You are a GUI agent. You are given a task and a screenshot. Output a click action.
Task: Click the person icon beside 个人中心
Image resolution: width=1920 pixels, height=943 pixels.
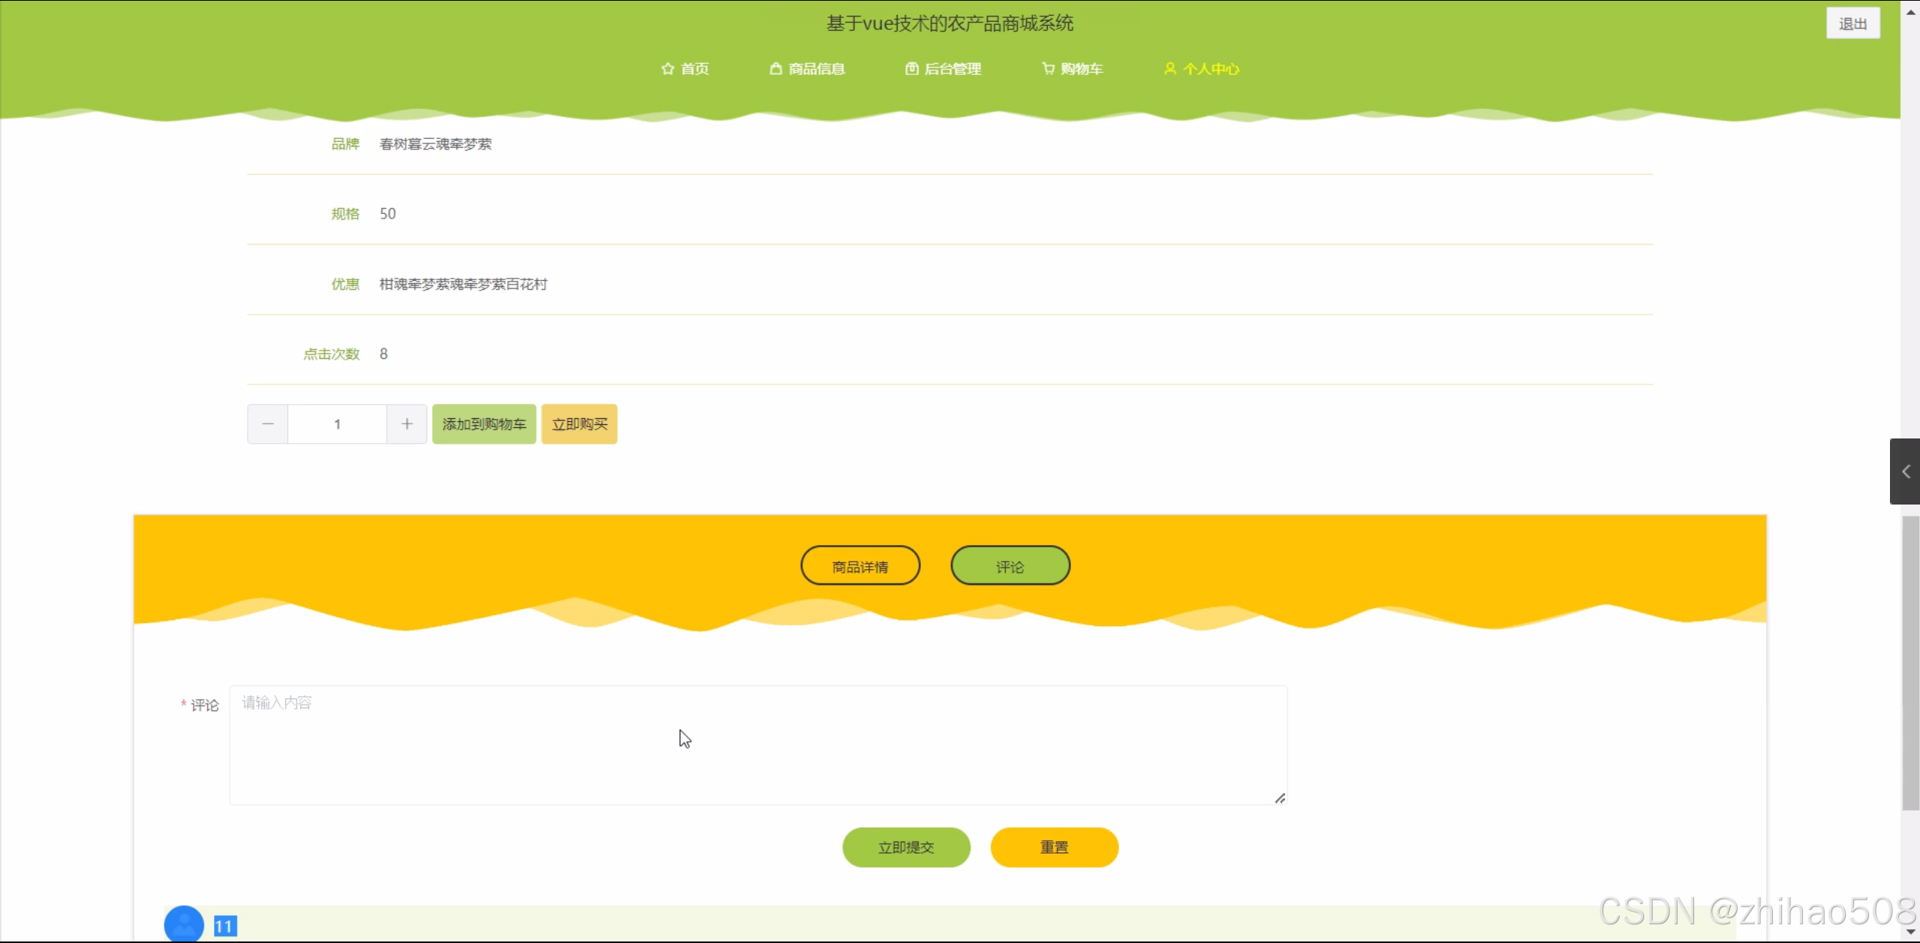click(1169, 69)
